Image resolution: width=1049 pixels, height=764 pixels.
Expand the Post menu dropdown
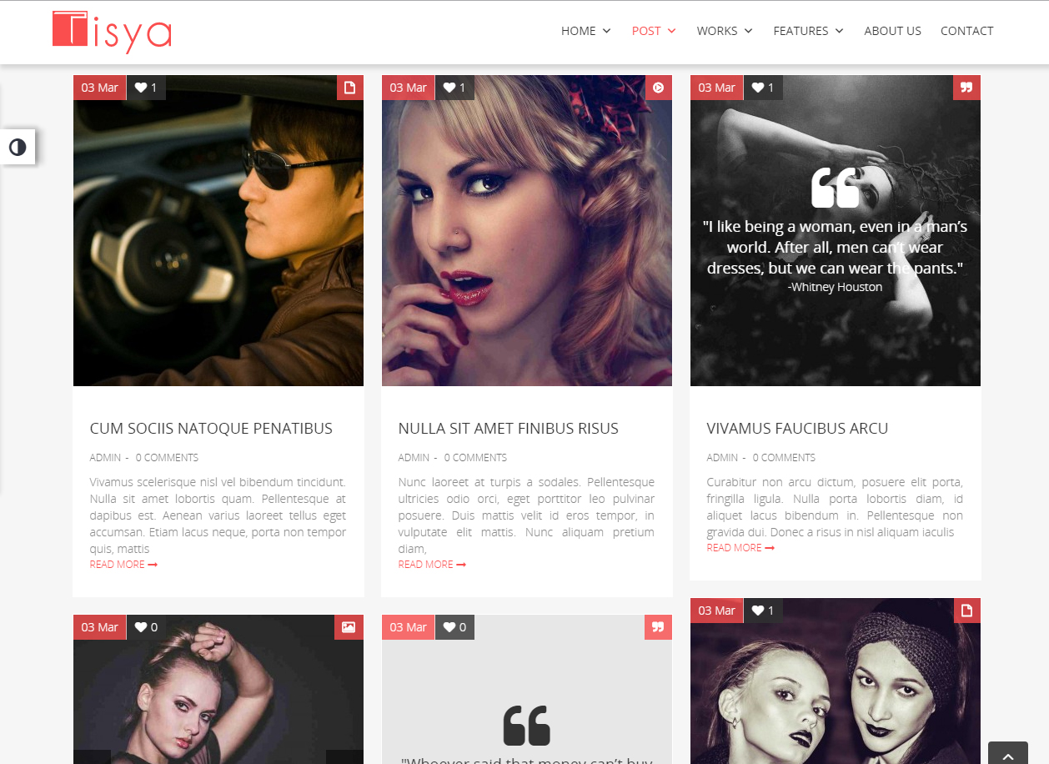pos(653,31)
